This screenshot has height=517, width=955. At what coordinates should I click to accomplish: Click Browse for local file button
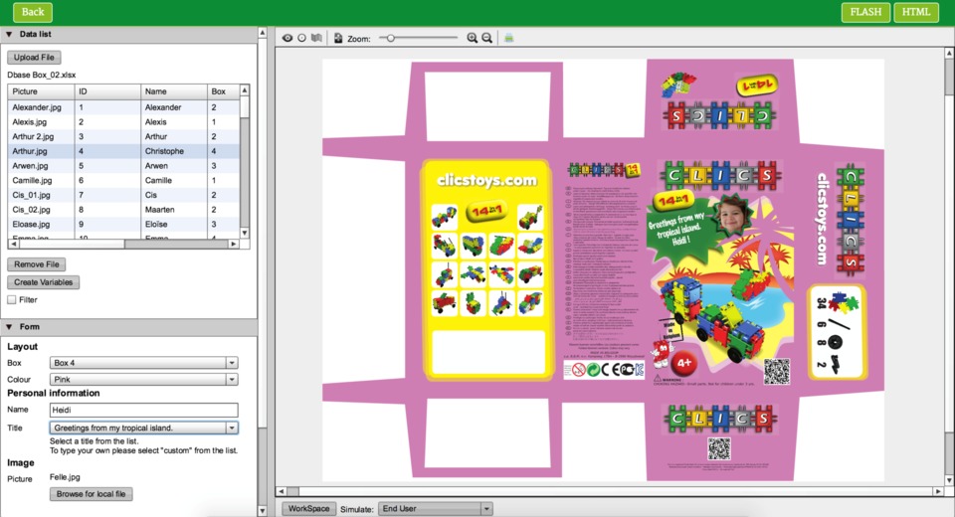[x=91, y=494]
